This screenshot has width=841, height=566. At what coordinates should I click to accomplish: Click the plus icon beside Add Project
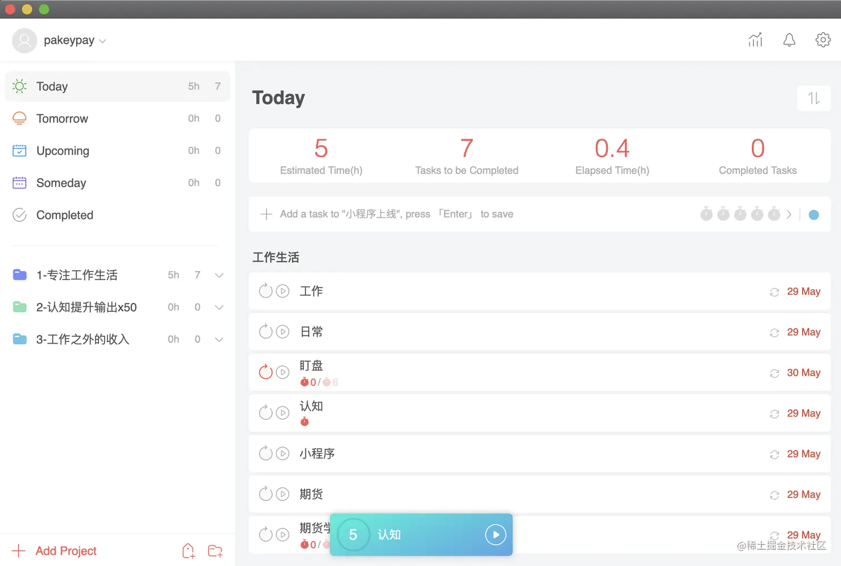pos(18,551)
